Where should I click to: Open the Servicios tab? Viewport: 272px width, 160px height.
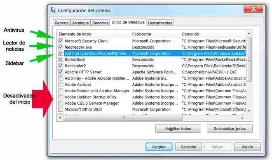pyautogui.click(x=100, y=23)
